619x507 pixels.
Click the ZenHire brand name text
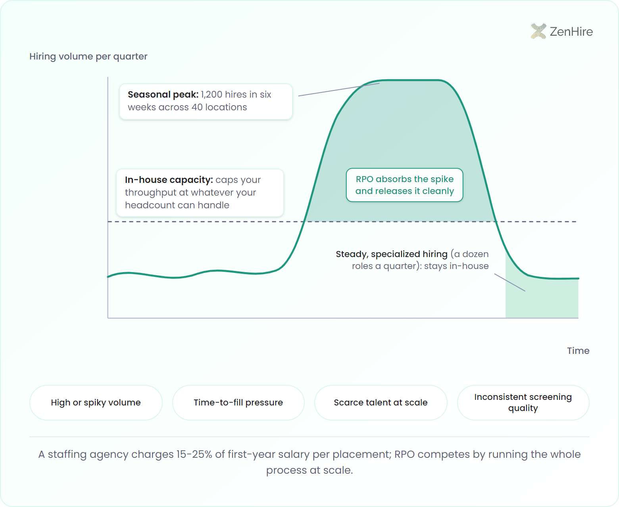point(571,32)
